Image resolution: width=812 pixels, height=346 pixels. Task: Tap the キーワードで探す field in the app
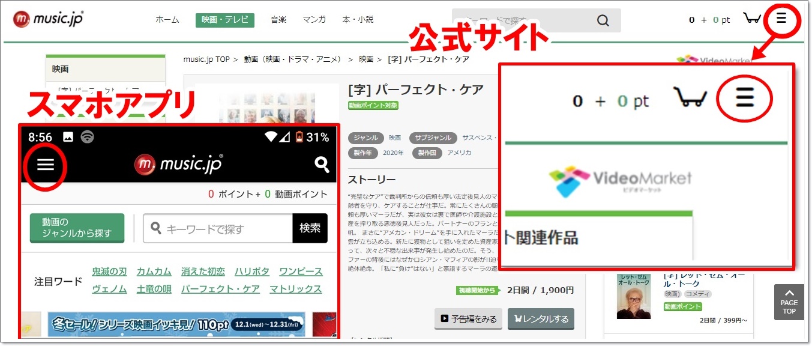[x=218, y=228]
